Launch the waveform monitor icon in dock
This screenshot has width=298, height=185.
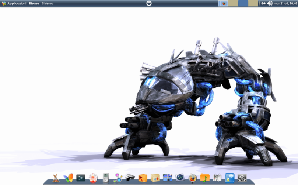180,178
